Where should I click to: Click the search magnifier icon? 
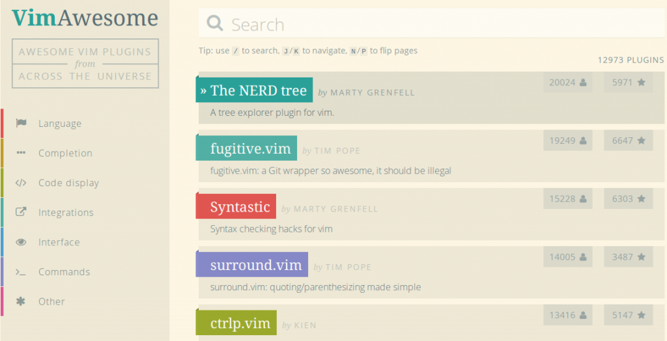click(215, 23)
